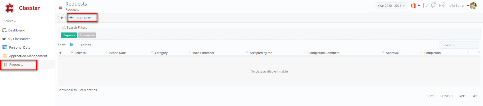Open the notifications bell icon
Viewport: 483px width, 106px height.
pyautogui.click(x=433, y=6)
